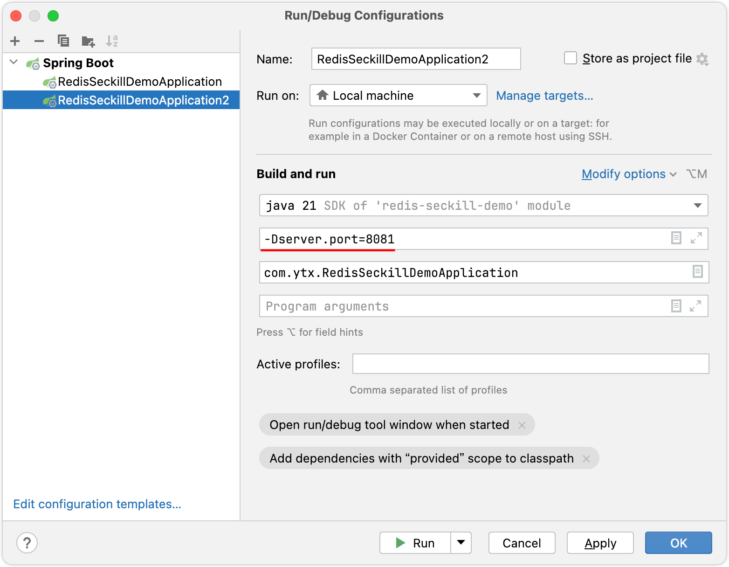Expand the VM options field into editor
Screen dimensions: 729x567
[x=697, y=238]
